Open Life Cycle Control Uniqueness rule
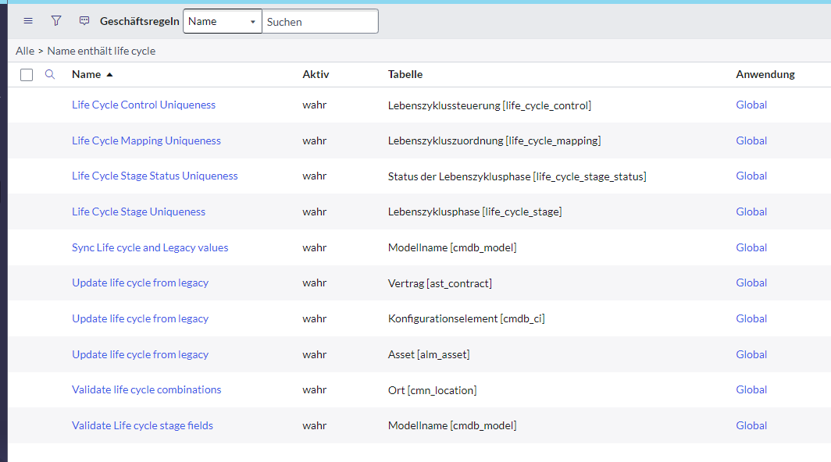Viewport: 831px width, 462px height. coord(144,105)
